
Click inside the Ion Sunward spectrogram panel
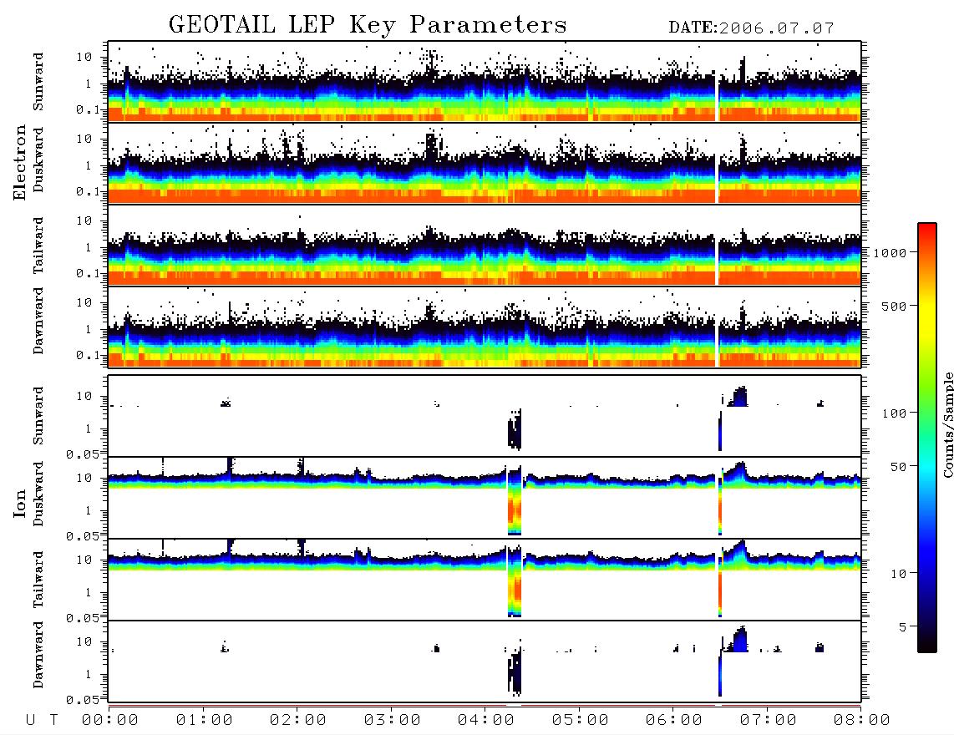tap(485, 416)
